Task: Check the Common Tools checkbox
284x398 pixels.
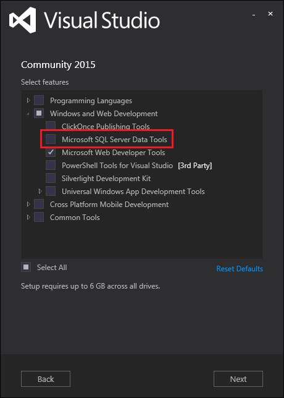Action: point(39,218)
